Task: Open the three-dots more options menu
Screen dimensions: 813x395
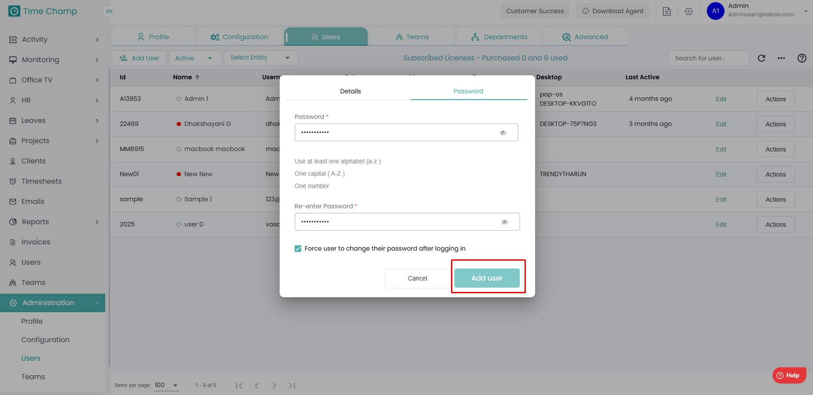Action: (x=781, y=58)
